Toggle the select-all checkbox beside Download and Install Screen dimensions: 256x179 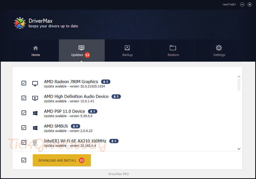24,160
